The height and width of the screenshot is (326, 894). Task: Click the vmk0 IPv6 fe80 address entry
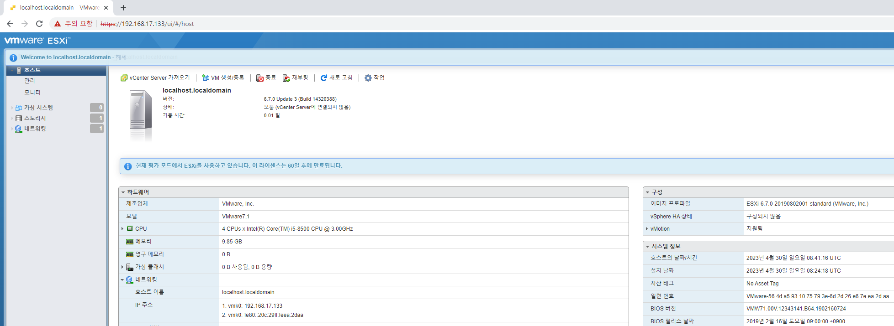[x=263, y=315]
